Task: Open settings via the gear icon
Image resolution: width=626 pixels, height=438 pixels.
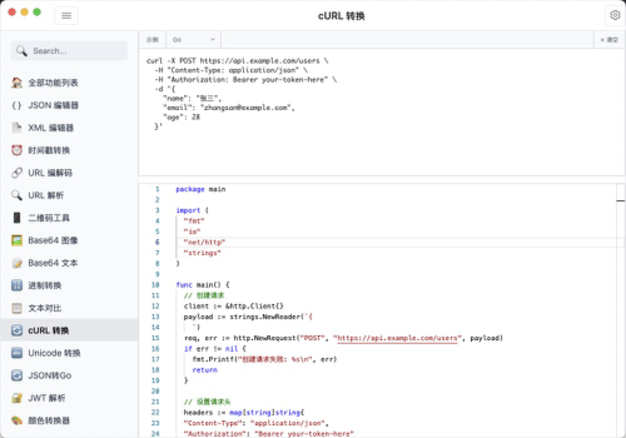Action: pos(613,16)
